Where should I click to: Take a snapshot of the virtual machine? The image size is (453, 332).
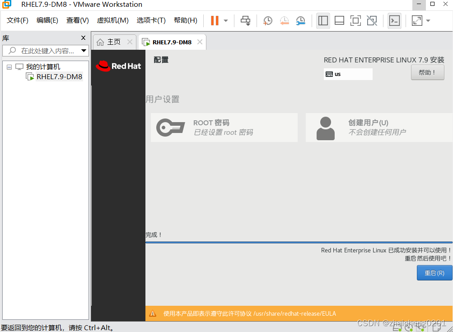point(267,20)
